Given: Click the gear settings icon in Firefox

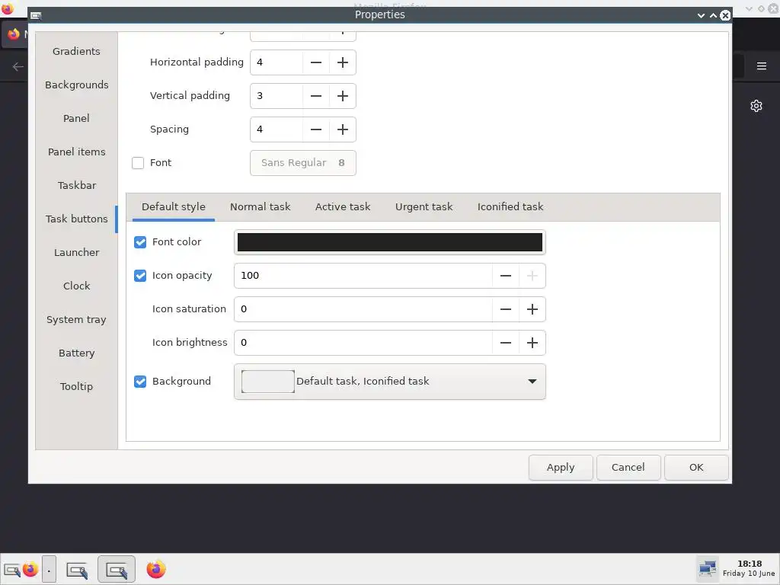Looking at the screenshot, I should (756, 106).
